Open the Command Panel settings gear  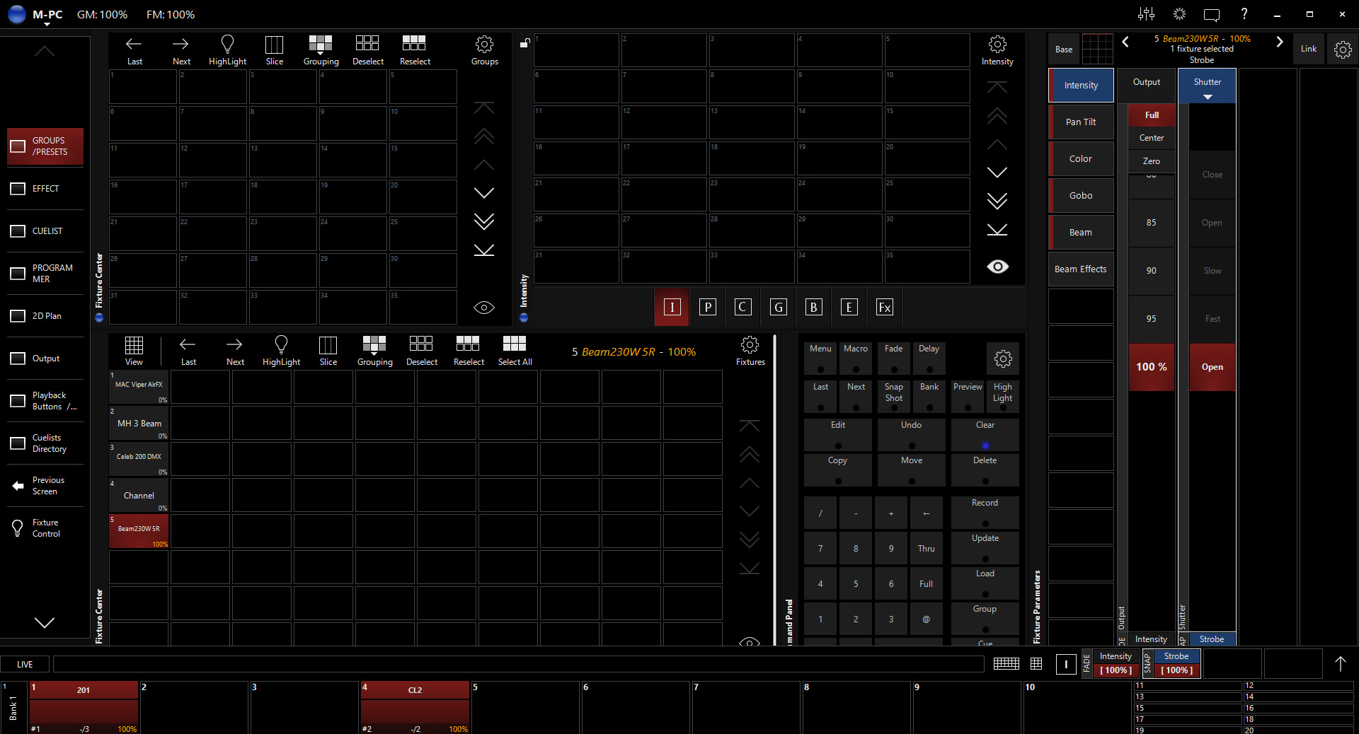(1002, 359)
